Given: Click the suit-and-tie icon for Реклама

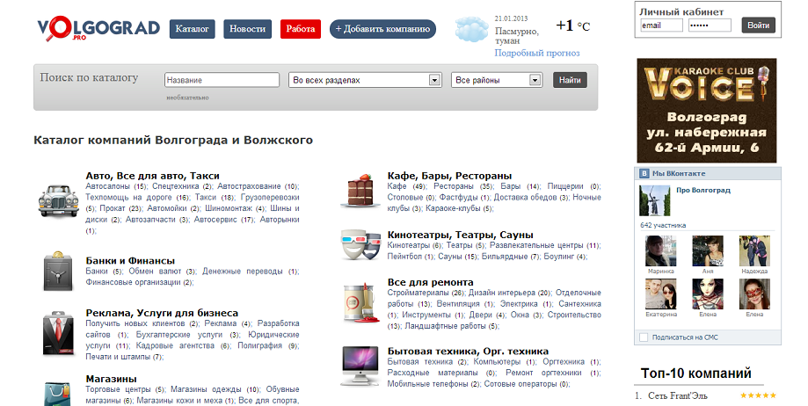Looking at the screenshot, I should point(58,333).
